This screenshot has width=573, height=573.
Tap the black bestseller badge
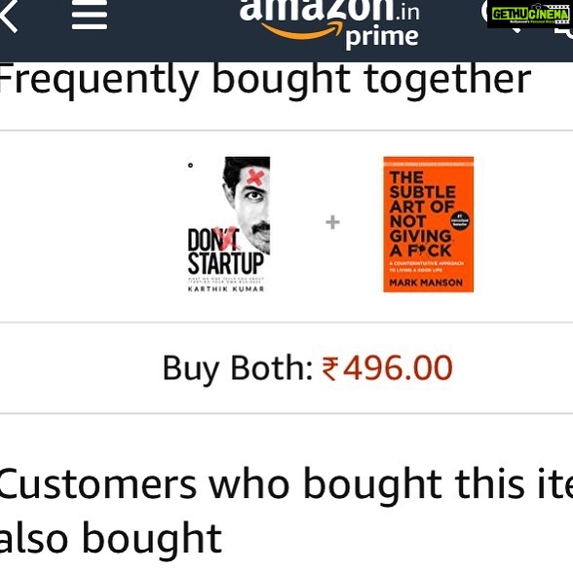pyautogui.click(x=459, y=220)
